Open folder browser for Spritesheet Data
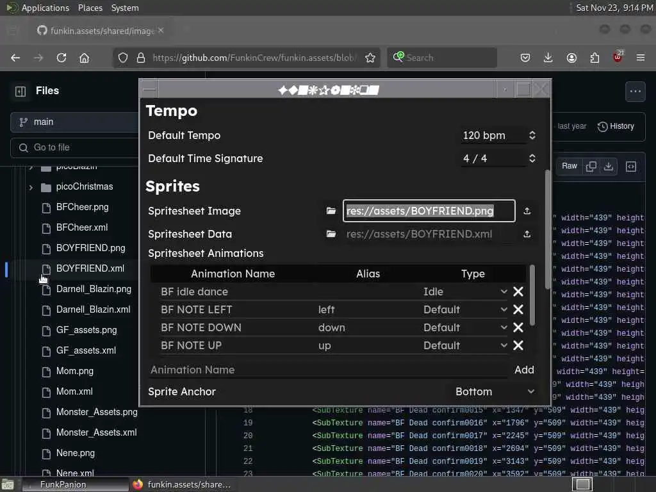Screen dimensions: 656x492 331,234
